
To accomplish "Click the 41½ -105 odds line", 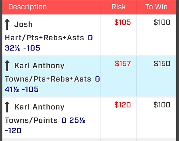I will (22, 89).
